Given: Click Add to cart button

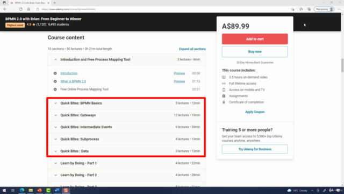Looking at the screenshot, I should point(255,39).
